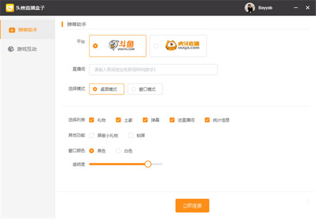This screenshot has height=219, width=316.
Task: Click the 透明度 slider handle
Action: coord(148,164)
